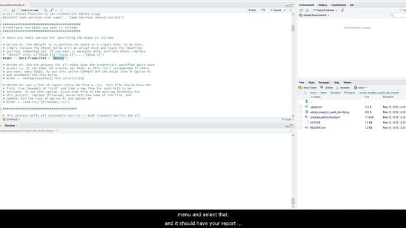Open the More dropdown in Files

coord(360,87)
